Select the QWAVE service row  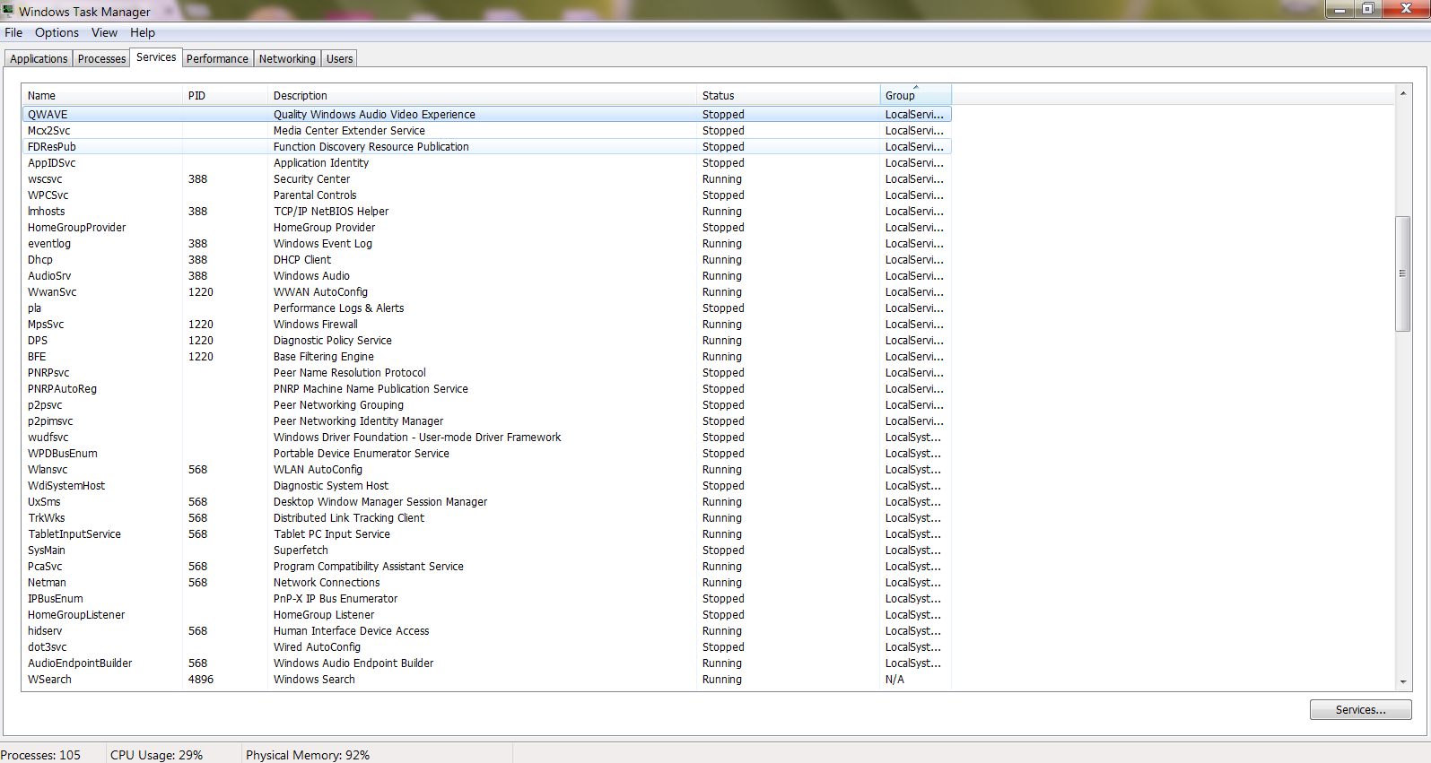(x=486, y=114)
